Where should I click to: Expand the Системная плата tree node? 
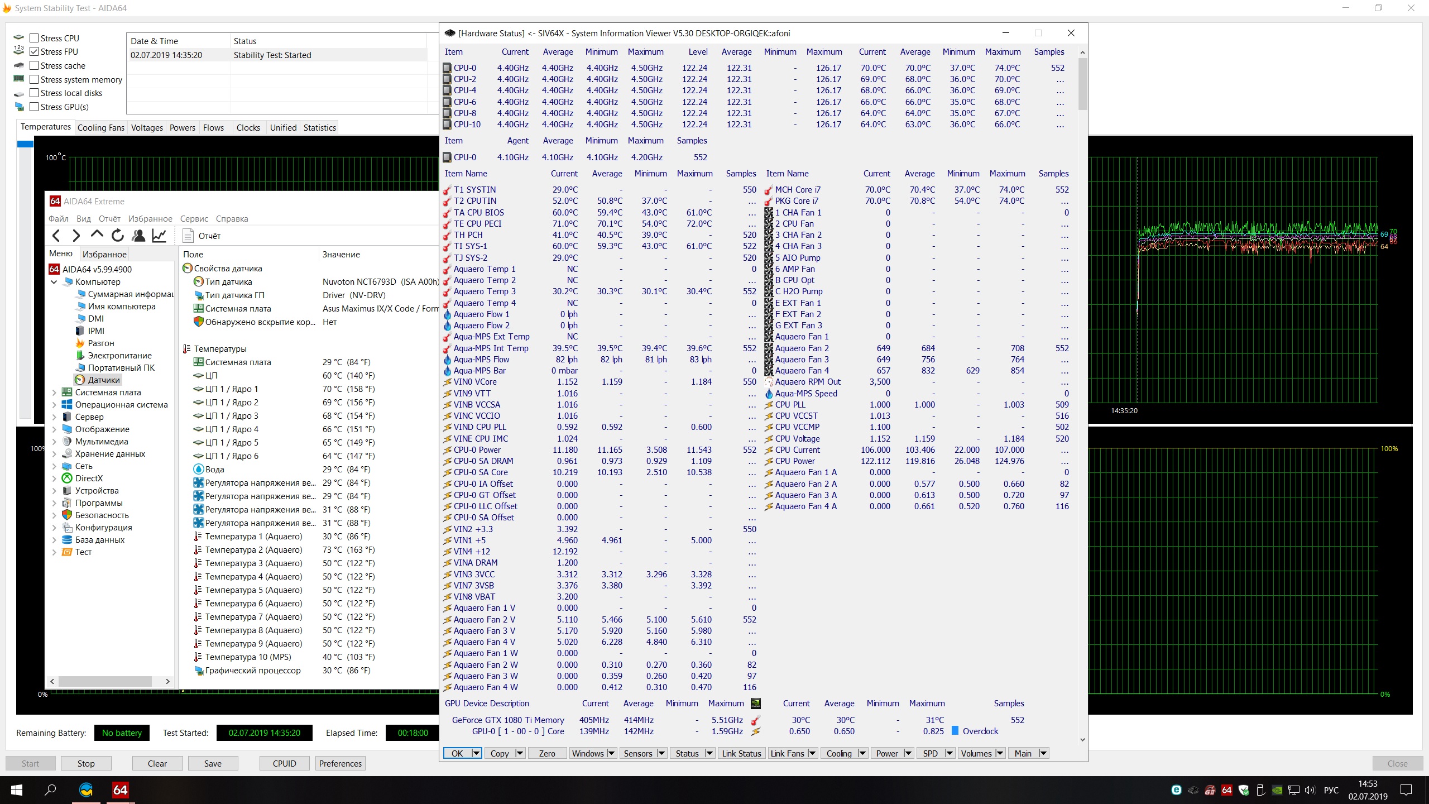tap(54, 392)
